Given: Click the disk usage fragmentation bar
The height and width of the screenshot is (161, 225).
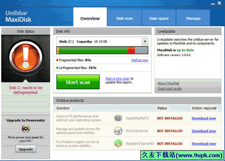Looking at the screenshot, I should pos(102,50).
